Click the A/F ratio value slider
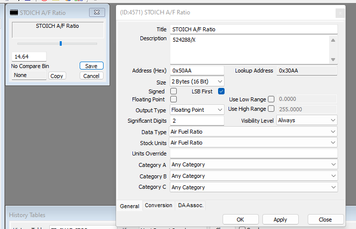Viewport: 356px width, 229px height. [61, 44]
